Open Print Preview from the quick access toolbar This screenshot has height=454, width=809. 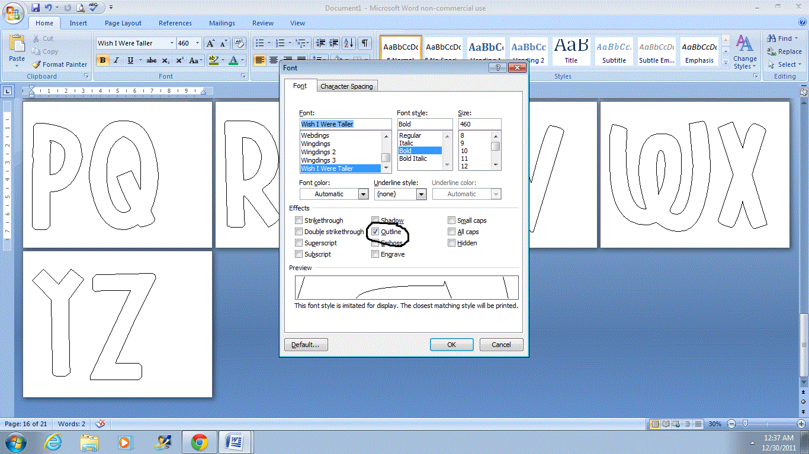(x=80, y=8)
